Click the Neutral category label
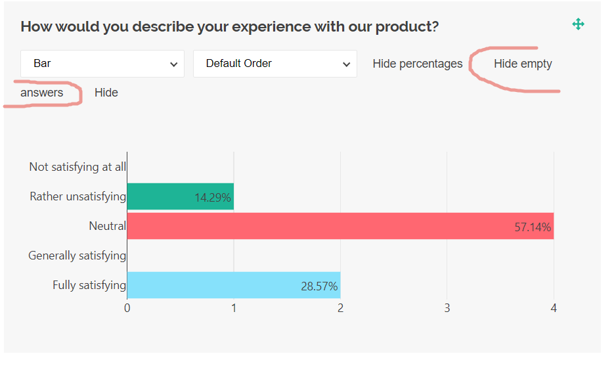Viewport: 616px width, 381px height. [108, 225]
